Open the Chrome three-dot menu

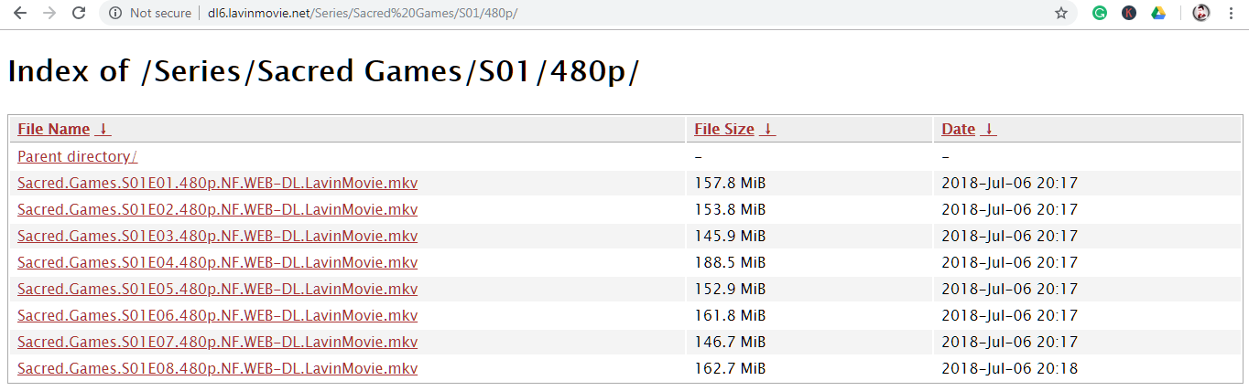1230,13
